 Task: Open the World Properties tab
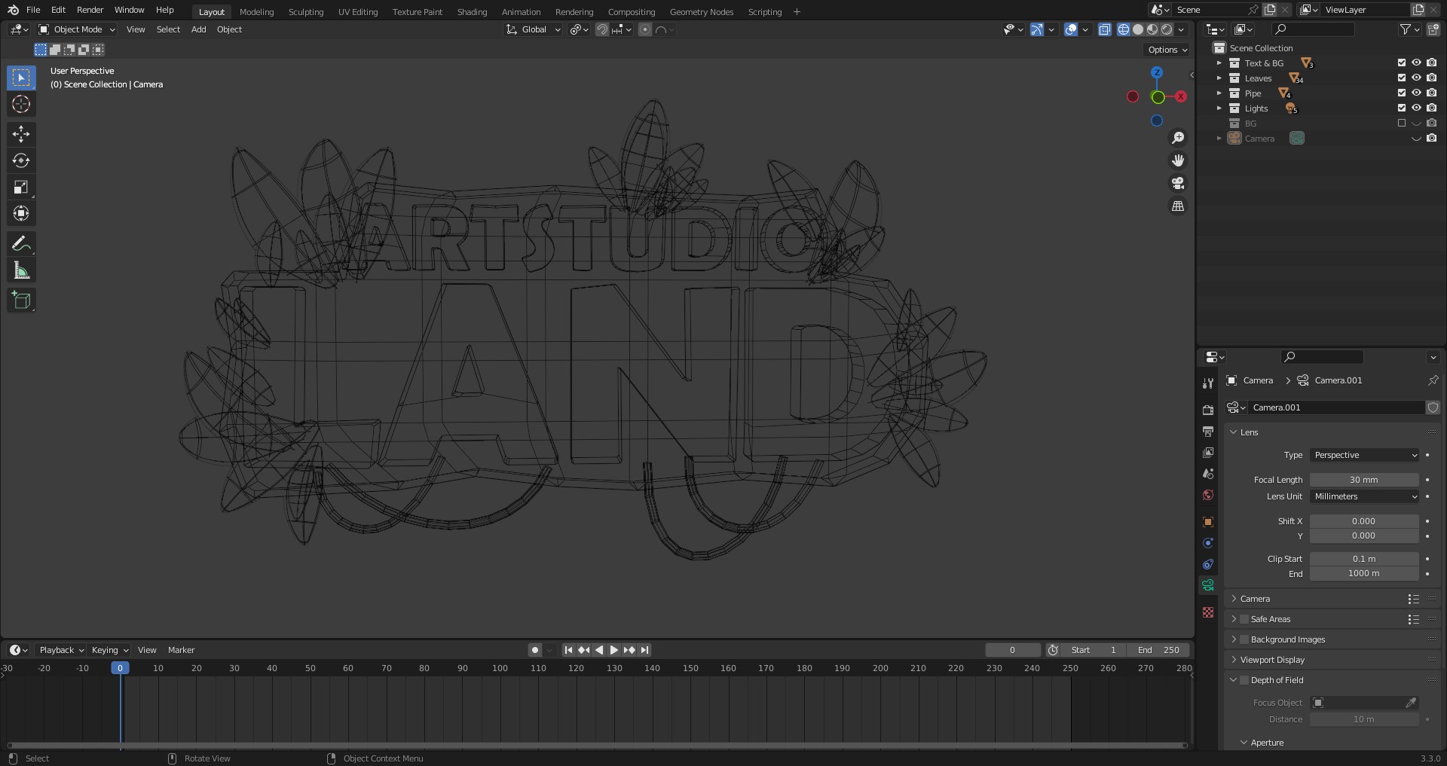tap(1208, 495)
